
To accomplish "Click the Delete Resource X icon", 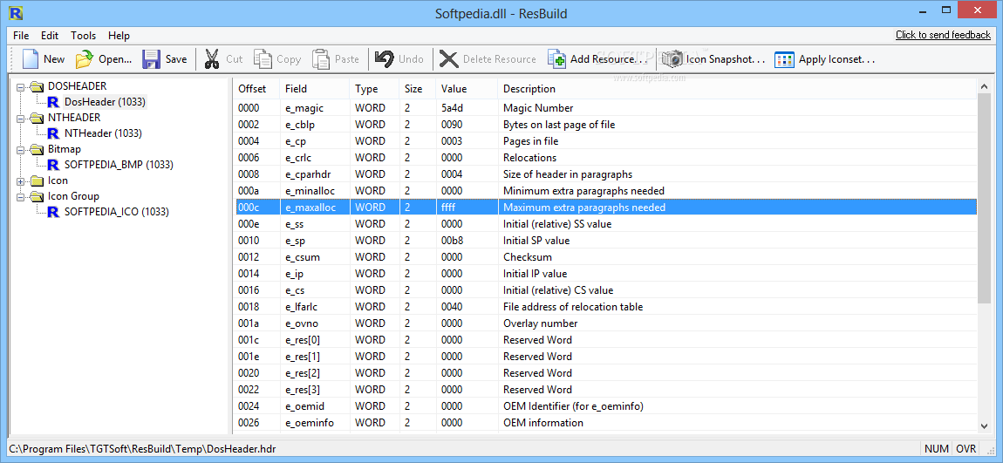I will pyautogui.click(x=449, y=59).
